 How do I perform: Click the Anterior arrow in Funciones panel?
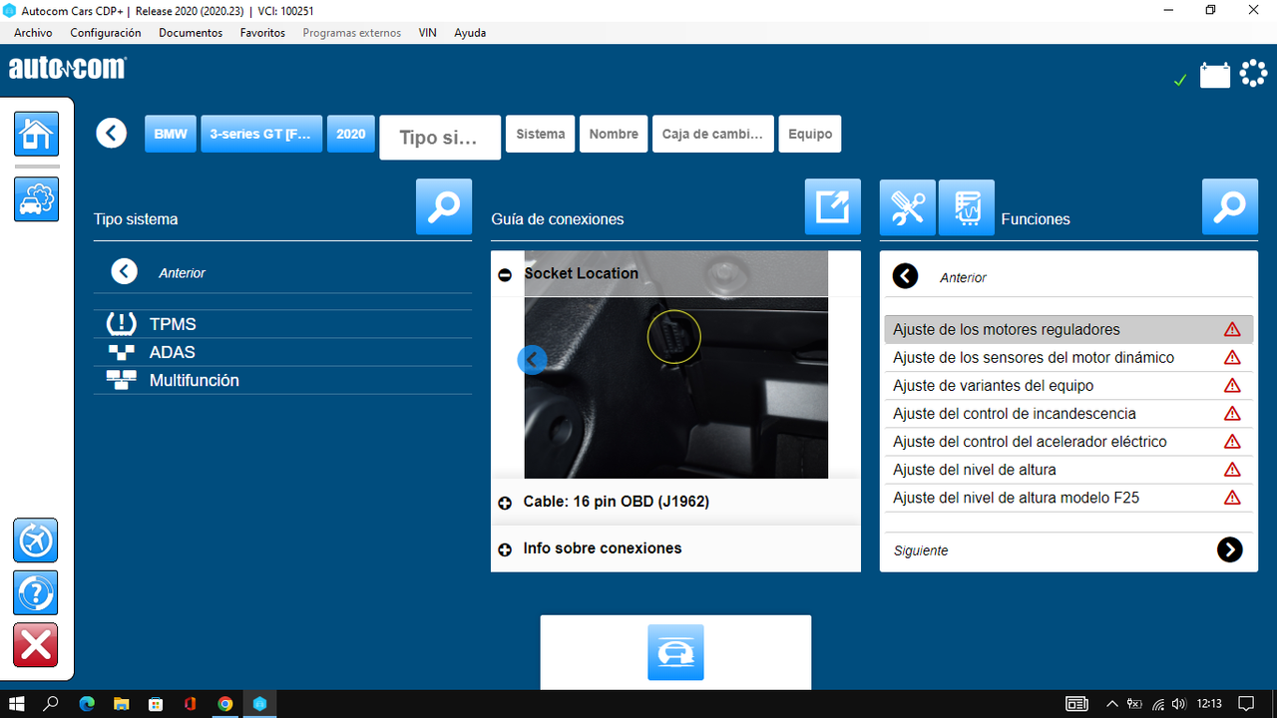coord(905,276)
